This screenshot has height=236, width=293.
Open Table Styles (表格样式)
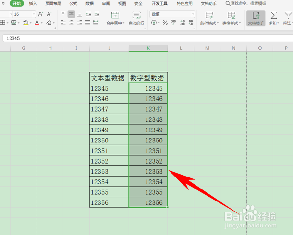click(232, 18)
